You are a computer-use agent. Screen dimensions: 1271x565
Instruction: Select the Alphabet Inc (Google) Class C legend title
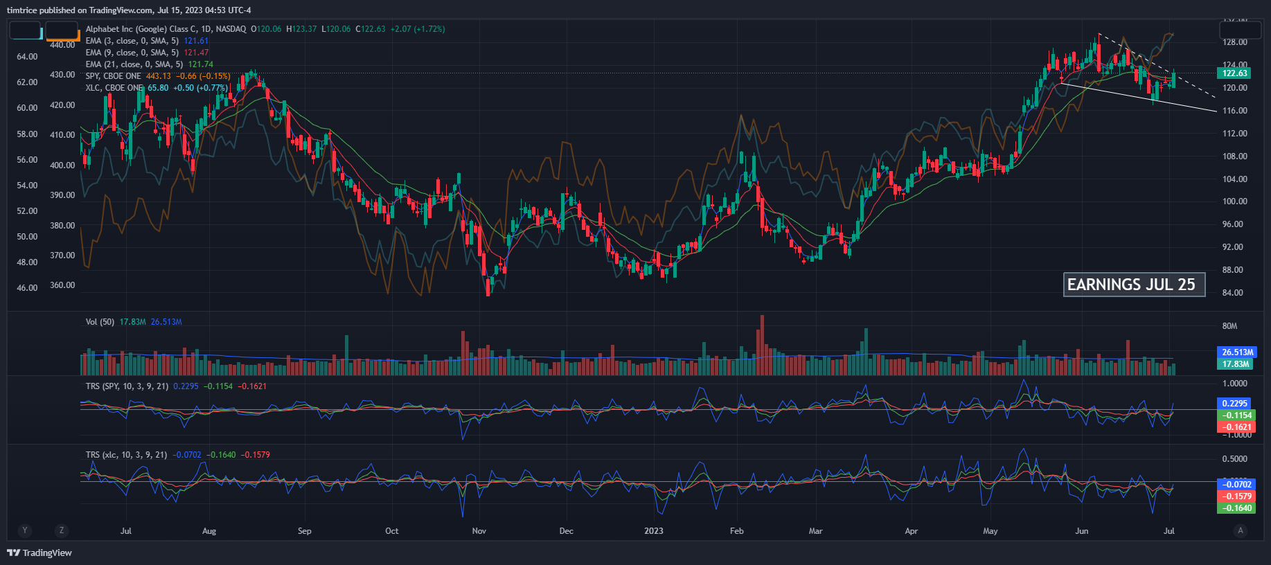[x=166, y=29]
